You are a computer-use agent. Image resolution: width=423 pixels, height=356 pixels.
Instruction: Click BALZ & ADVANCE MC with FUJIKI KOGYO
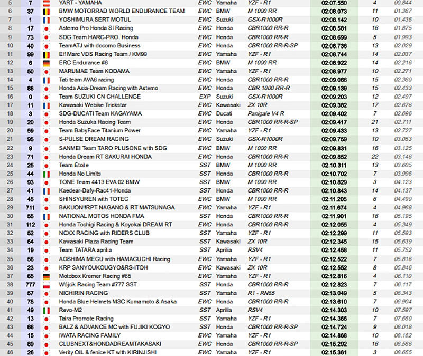[x=114, y=327]
